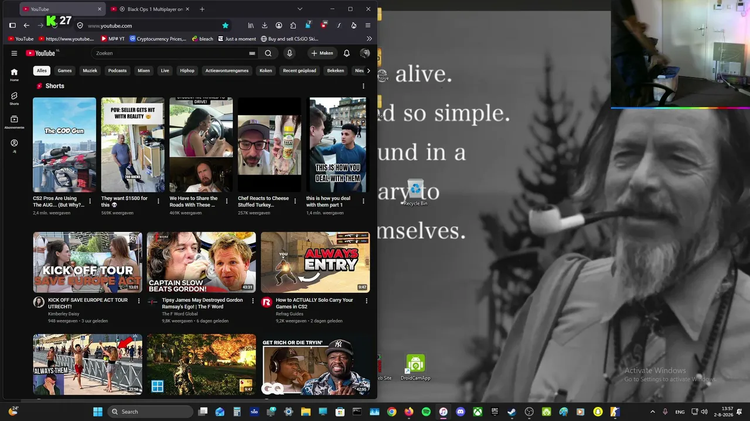Open options for KICK OFF SAVE EUROPE video
750x421 pixels.
pyautogui.click(x=139, y=301)
